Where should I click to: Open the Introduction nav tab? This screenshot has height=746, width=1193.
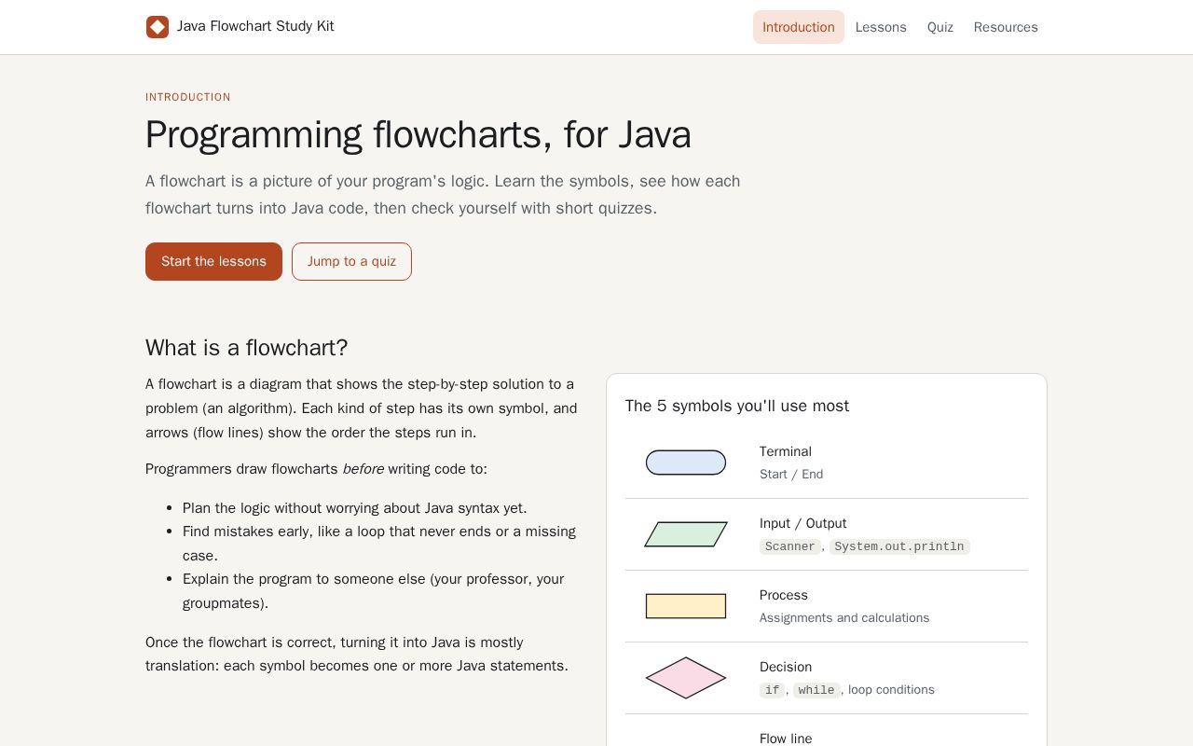click(x=799, y=27)
